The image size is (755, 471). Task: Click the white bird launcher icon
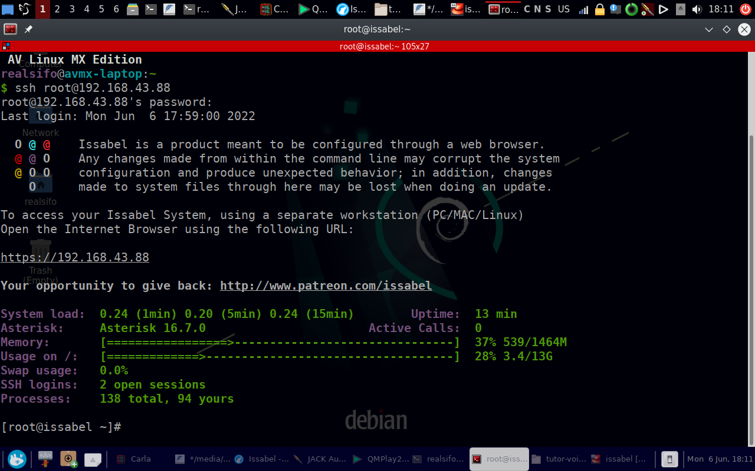click(25, 9)
